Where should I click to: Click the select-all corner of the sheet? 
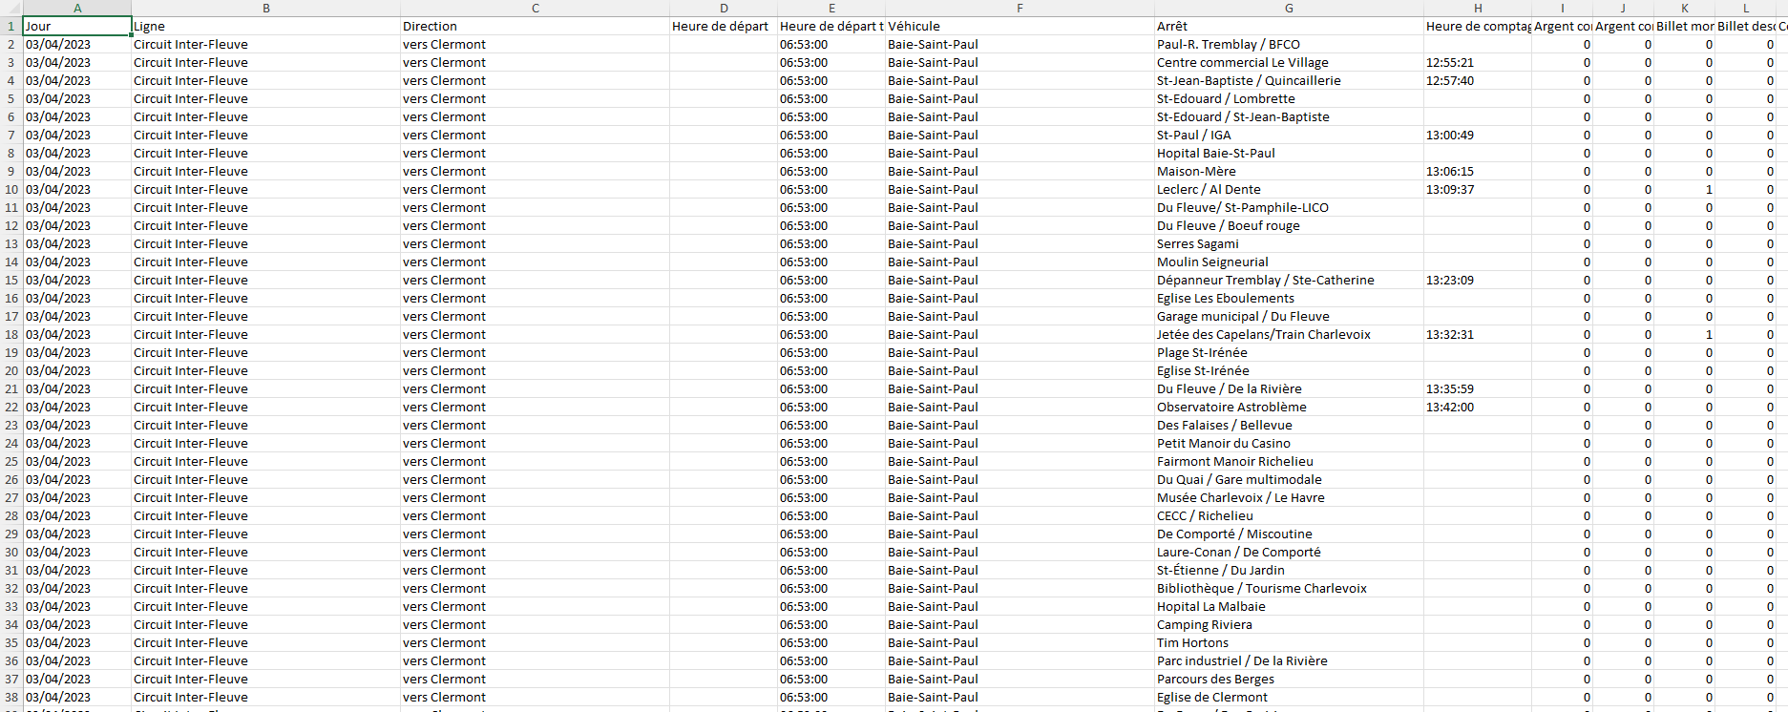11,8
